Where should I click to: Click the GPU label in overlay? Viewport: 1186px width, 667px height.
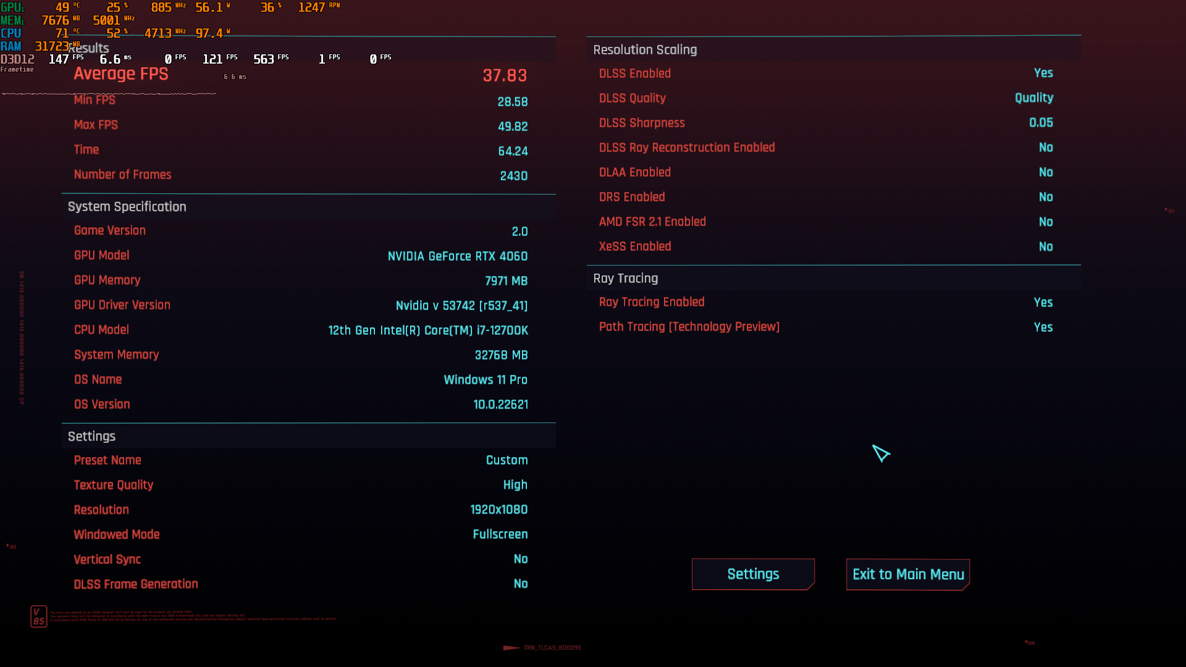pos(12,7)
